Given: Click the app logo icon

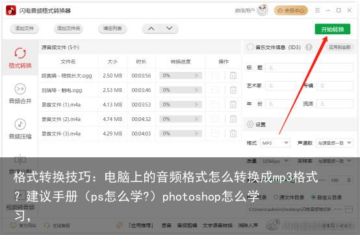Looking at the screenshot, I should (11, 10).
